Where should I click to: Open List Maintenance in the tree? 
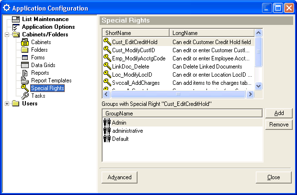(x=46, y=19)
